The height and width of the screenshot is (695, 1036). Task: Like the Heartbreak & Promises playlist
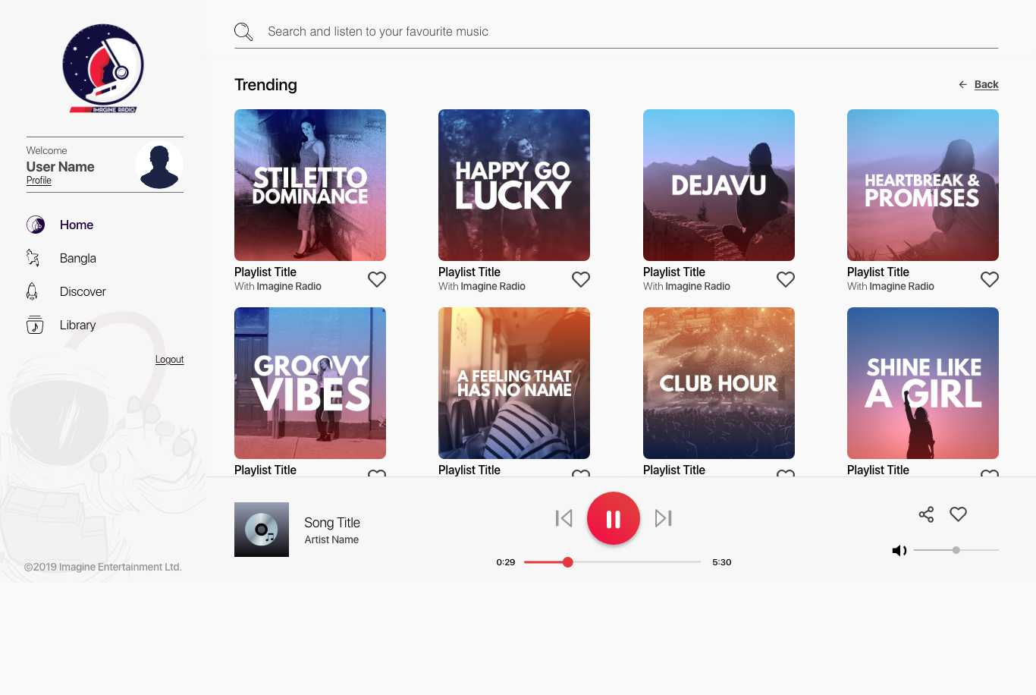(x=990, y=279)
